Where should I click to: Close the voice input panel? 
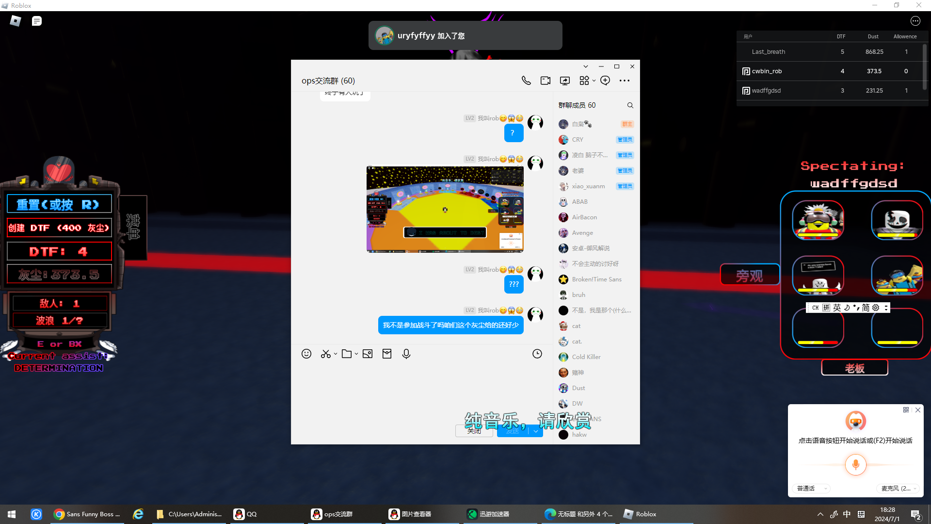(x=918, y=410)
